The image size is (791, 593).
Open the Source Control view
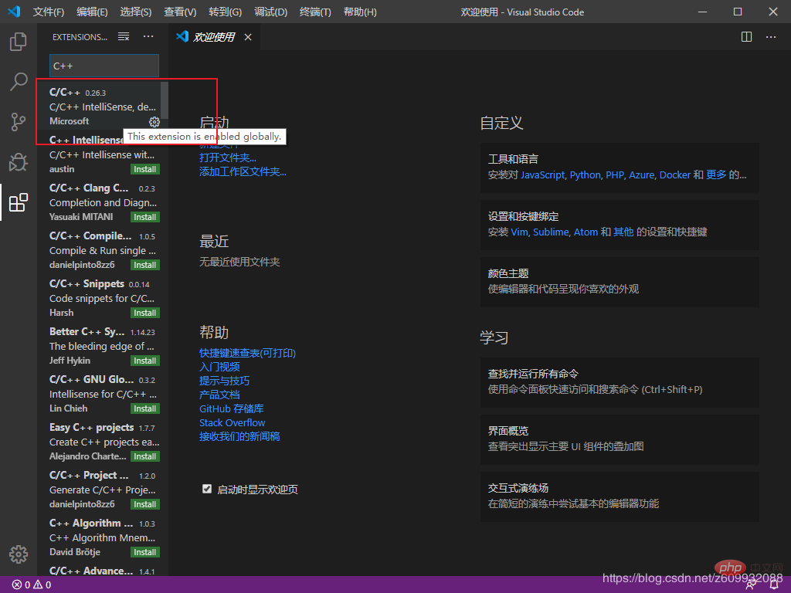pyautogui.click(x=19, y=121)
